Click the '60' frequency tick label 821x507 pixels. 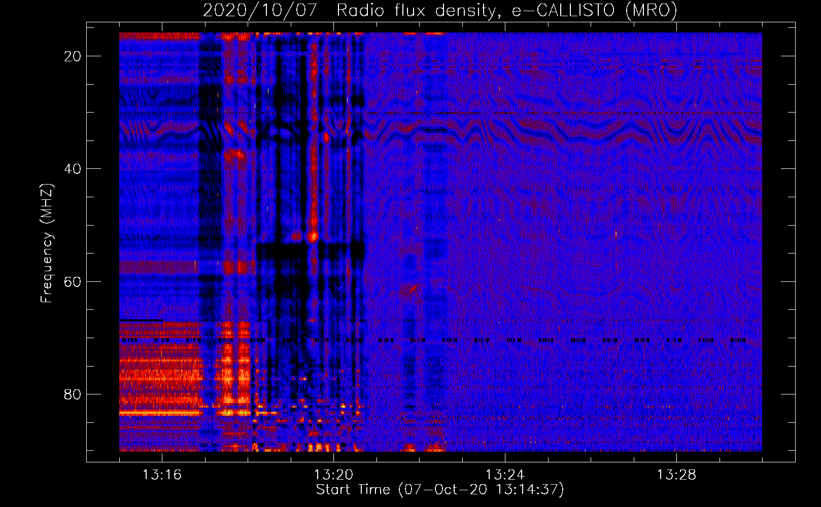tap(73, 281)
